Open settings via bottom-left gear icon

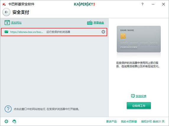pos(6,121)
